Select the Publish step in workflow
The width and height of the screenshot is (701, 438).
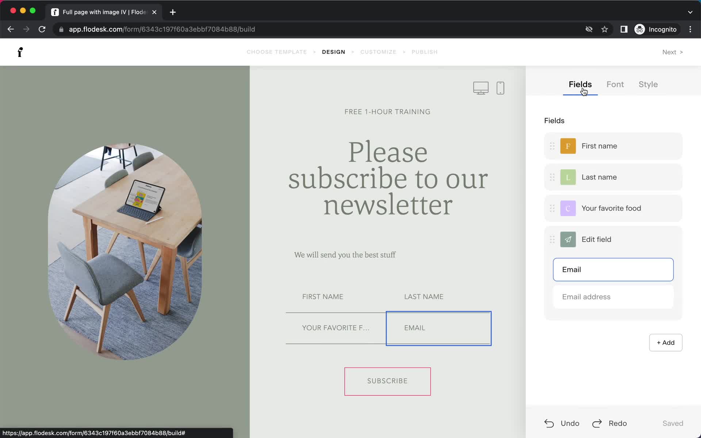[x=425, y=51]
